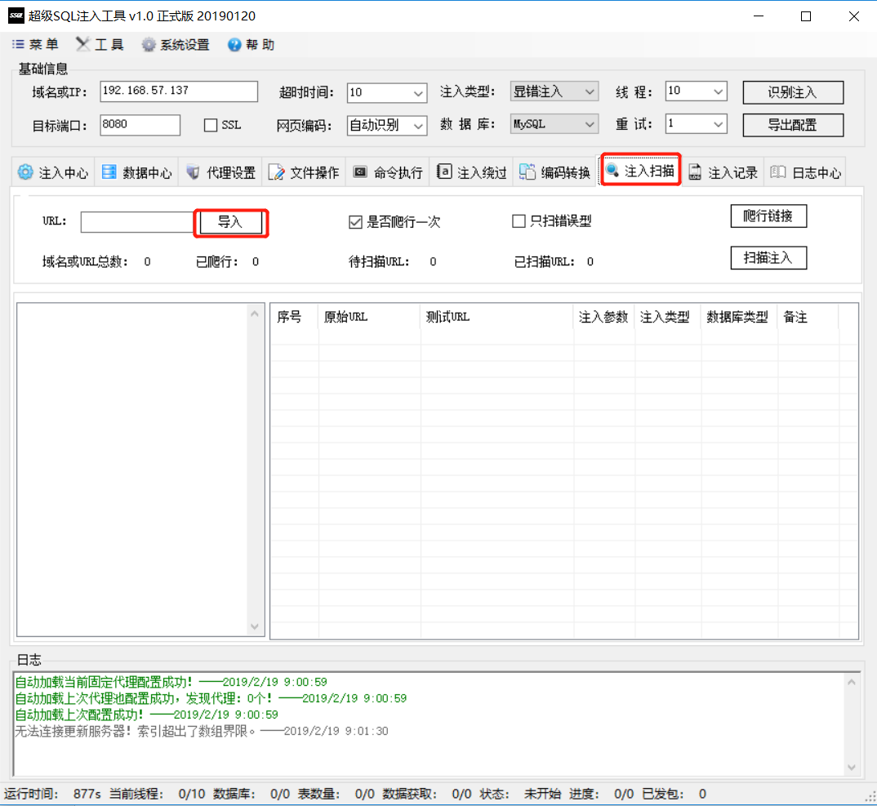Expand the 重试 dropdown
877x806 pixels.
point(718,124)
